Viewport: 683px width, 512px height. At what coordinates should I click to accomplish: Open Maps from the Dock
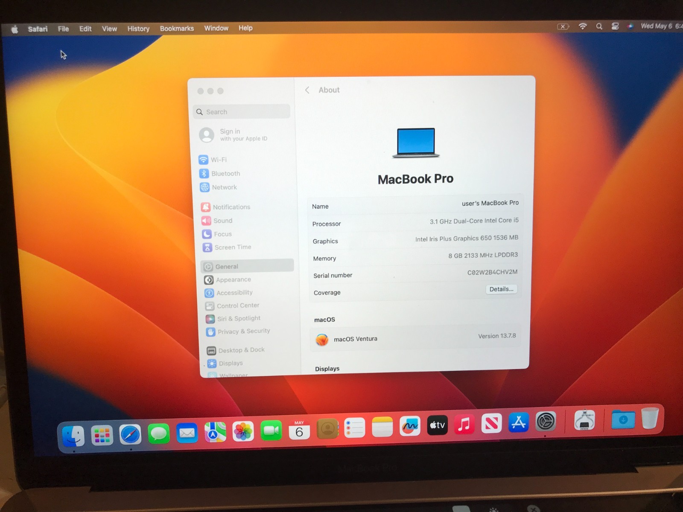point(215,432)
